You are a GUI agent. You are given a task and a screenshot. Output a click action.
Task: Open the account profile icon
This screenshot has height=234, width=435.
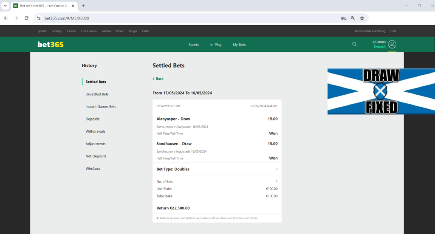392,44
